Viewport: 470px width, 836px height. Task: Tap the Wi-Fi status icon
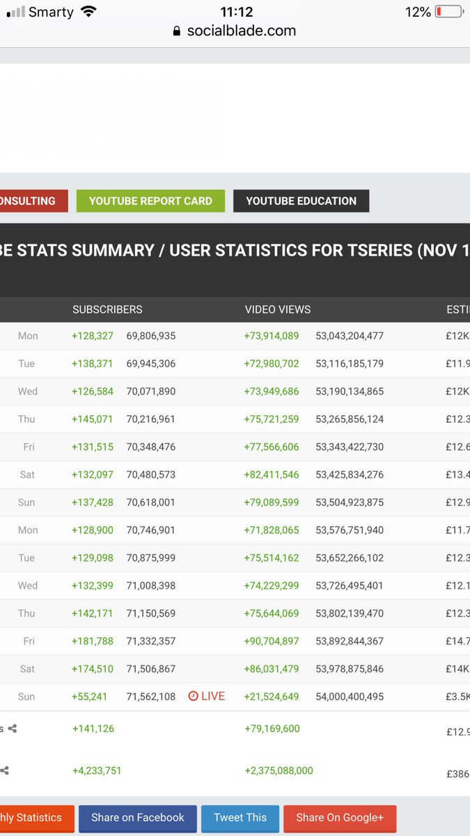pos(88,12)
